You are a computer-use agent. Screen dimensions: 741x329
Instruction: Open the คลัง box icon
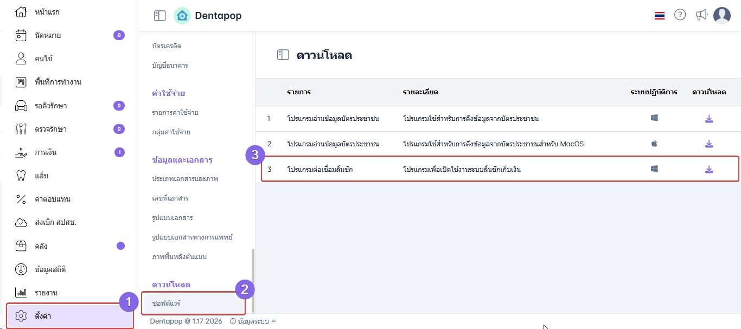pyautogui.click(x=21, y=246)
